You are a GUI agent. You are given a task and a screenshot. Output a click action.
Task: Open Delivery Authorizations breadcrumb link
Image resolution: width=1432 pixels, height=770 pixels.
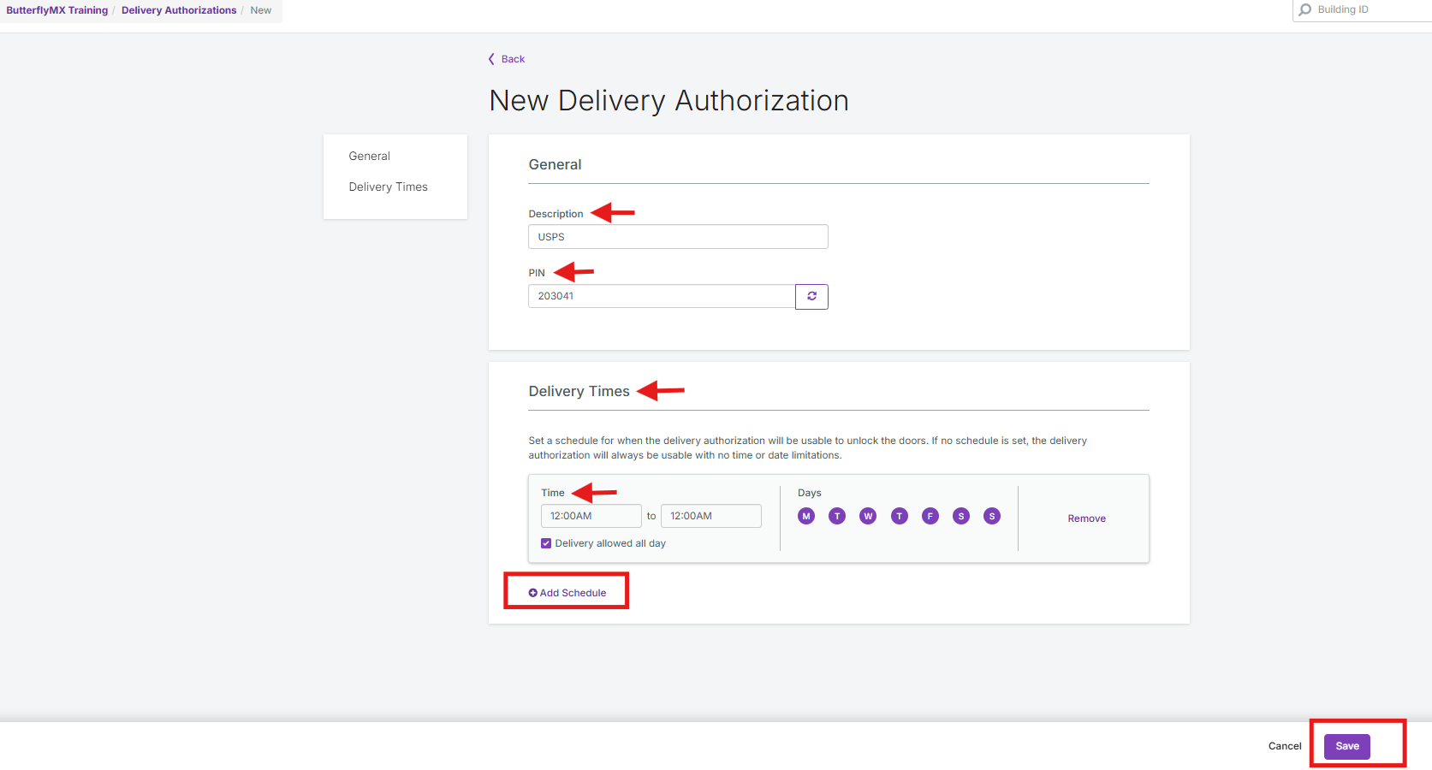click(x=179, y=10)
